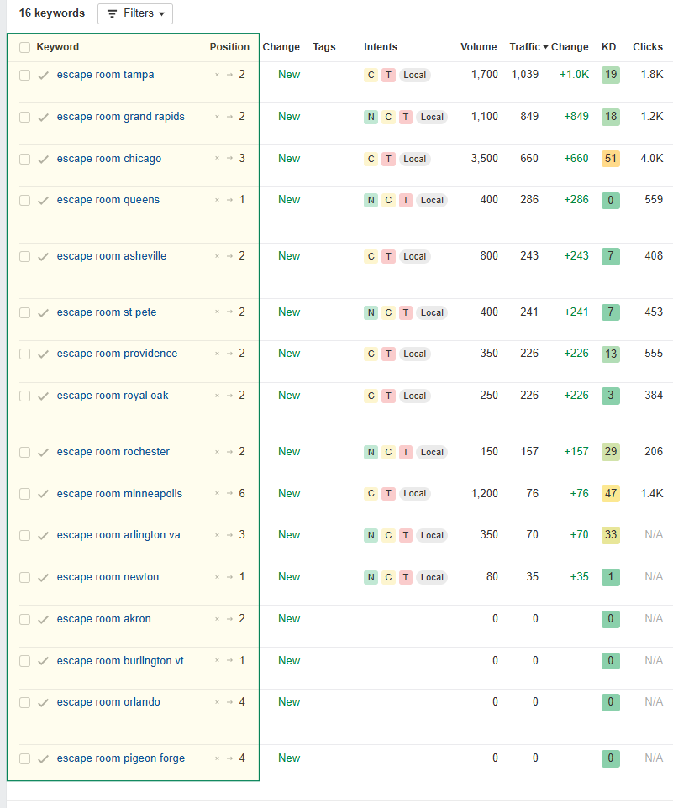The width and height of the screenshot is (673, 808).
Task: Click the traffic value 1,039
Action: click(x=525, y=75)
